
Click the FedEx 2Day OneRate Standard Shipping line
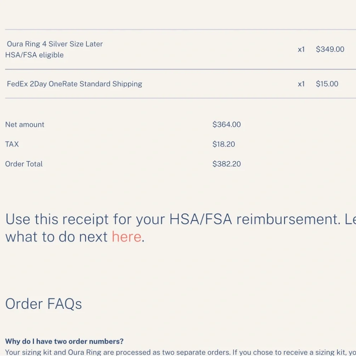point(74,84)
